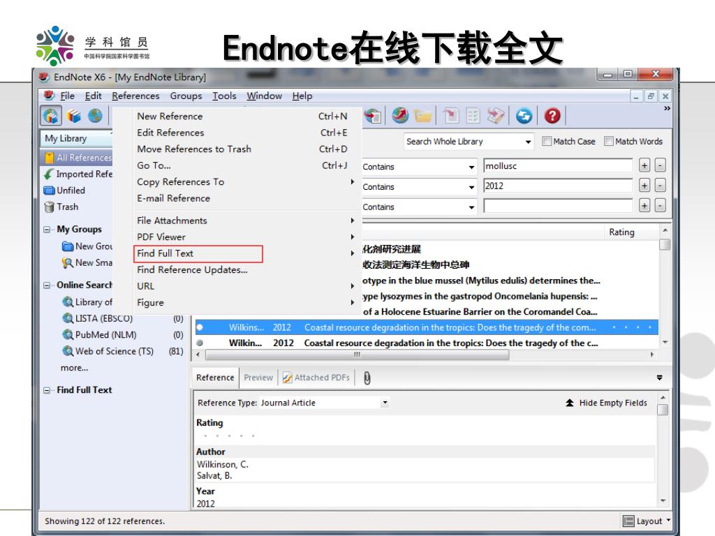Click the Format Bibliography document icon
Image resolution: width=715 pixels, height=536 pixels.
[x=473, y=116]
